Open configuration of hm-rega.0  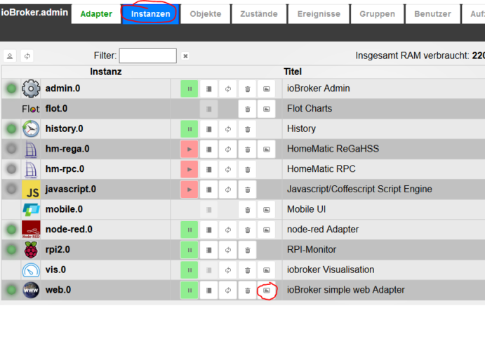click(x=208, y=149)
